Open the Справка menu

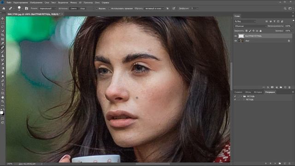pos(105,3)
